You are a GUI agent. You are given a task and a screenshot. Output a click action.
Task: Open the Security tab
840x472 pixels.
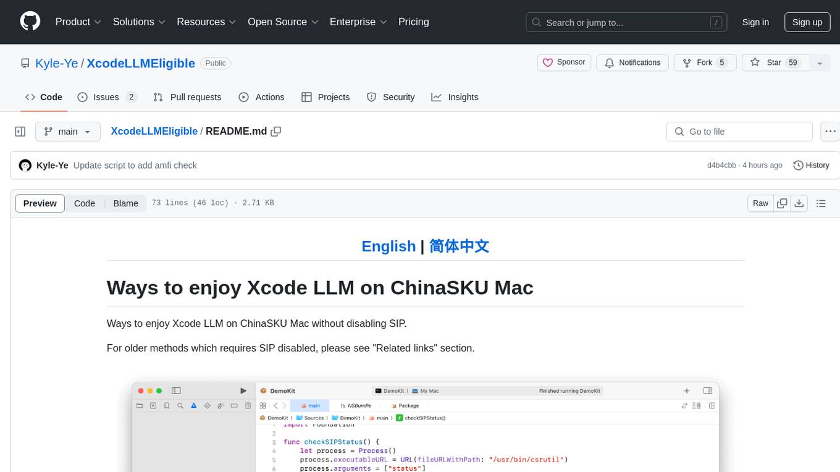click(391, 97)
